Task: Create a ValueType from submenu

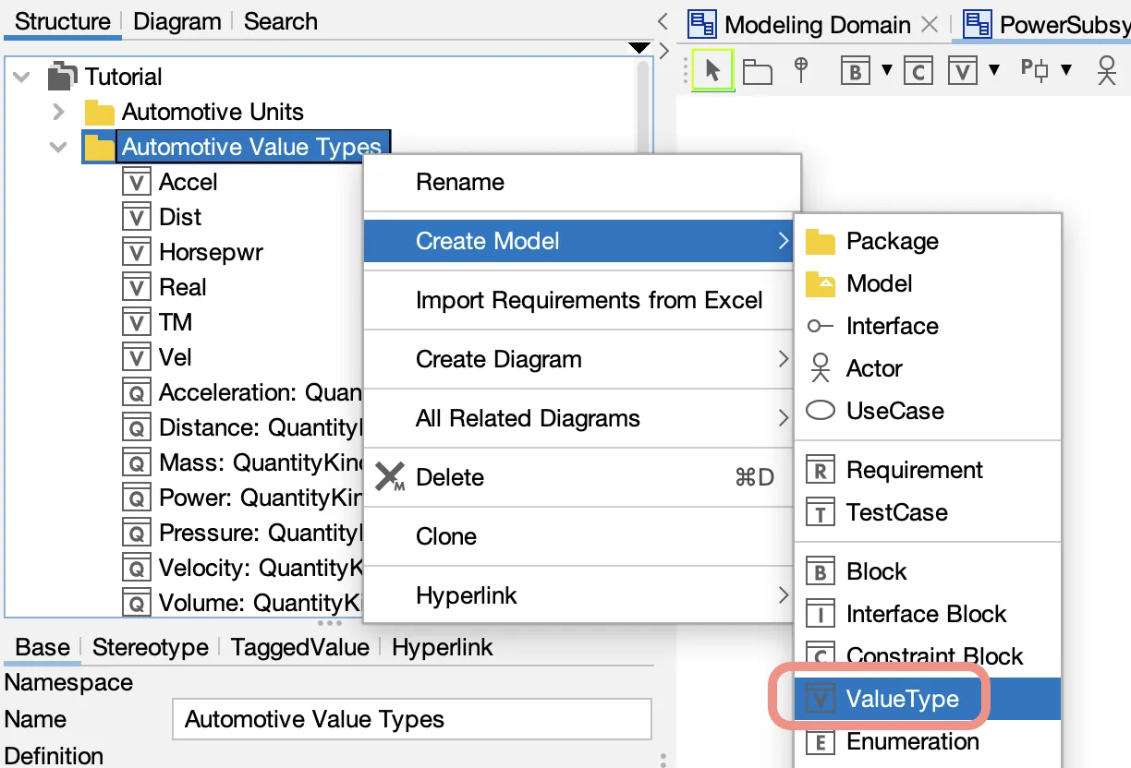Action: coord(928,699)
